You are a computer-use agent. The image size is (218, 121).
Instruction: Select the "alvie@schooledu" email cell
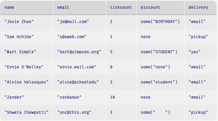(79, 82)
